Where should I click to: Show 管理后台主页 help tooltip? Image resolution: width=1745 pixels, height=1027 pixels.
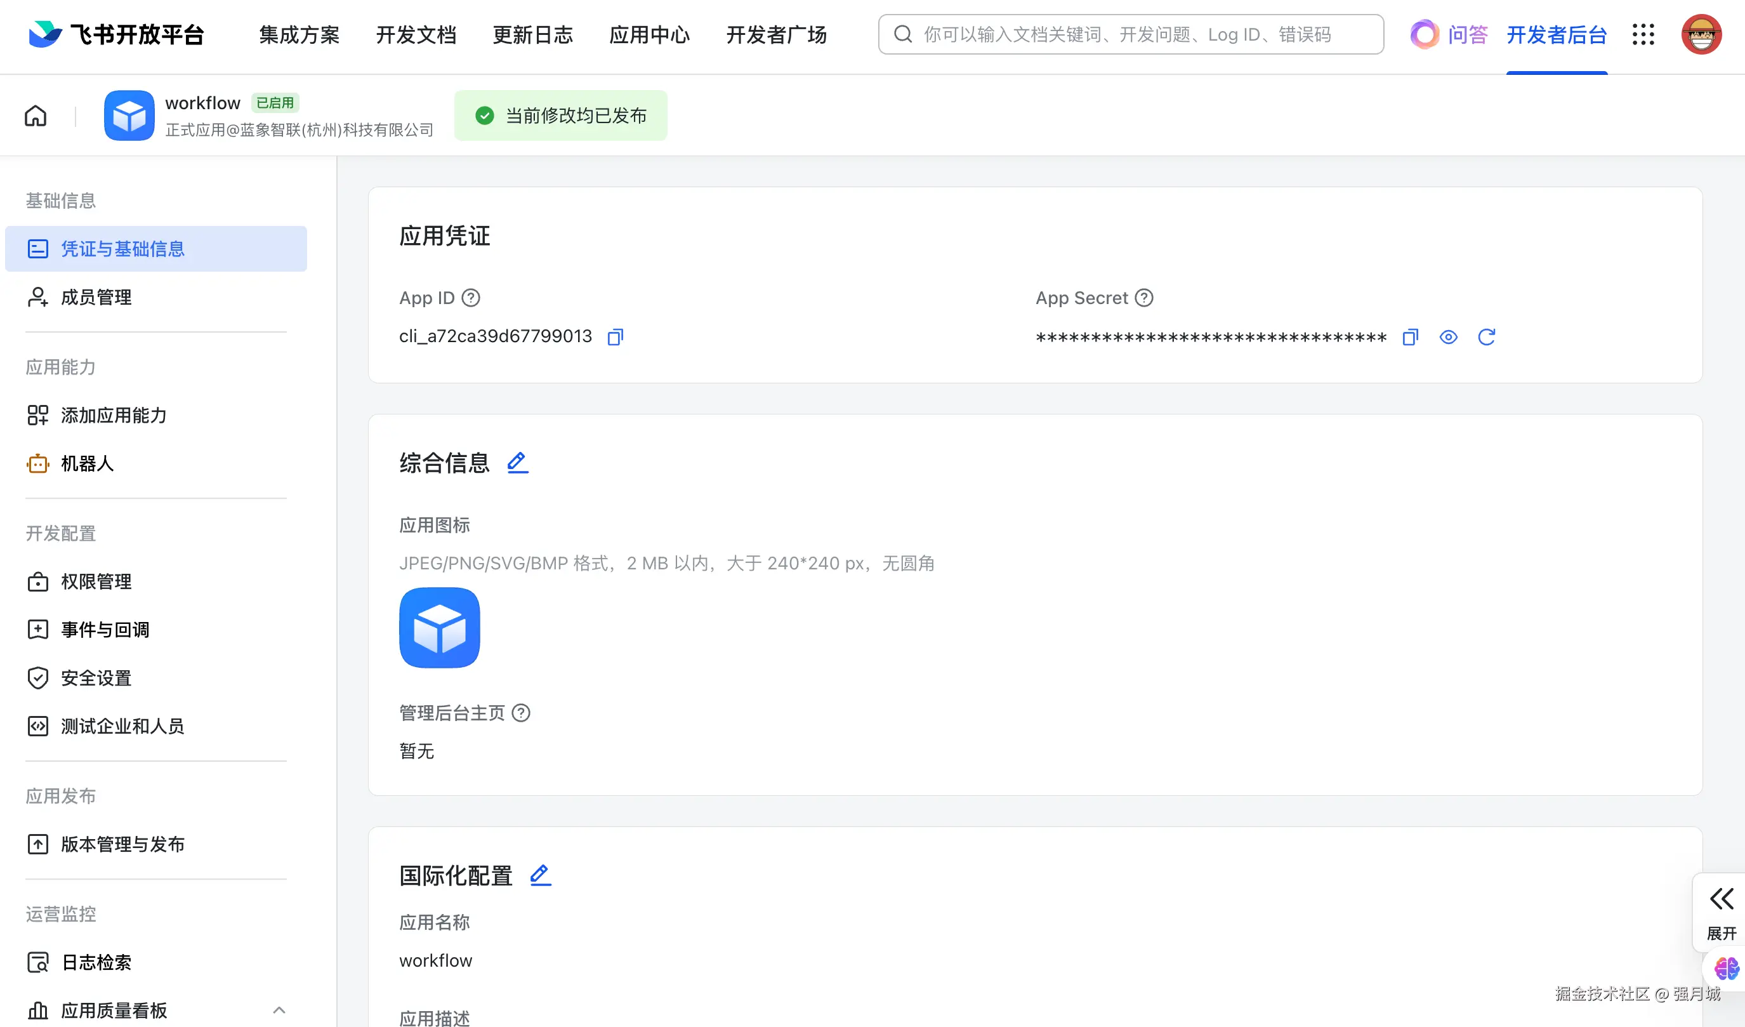pyautogui.click(x=521, y=713)
